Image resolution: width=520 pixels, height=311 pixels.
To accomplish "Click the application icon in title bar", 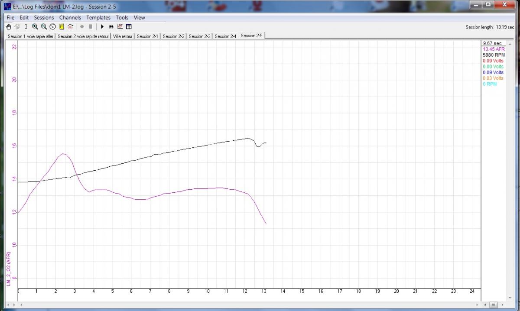I will (x=7, y=6).
